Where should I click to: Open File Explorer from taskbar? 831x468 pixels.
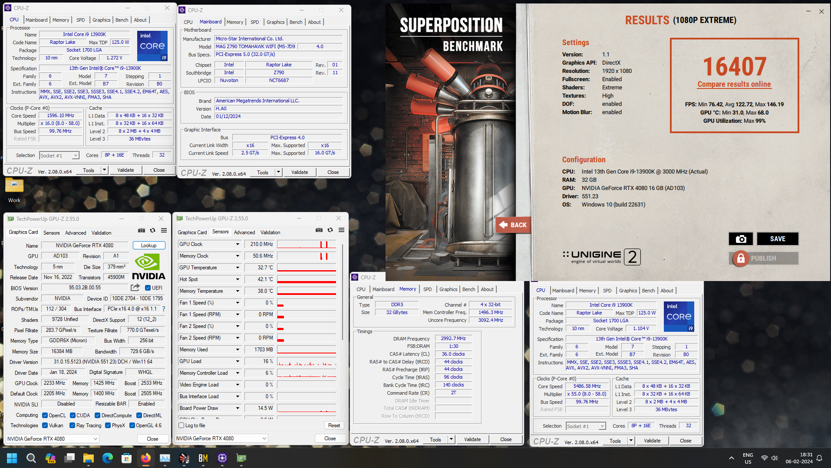tap(89, 458)
